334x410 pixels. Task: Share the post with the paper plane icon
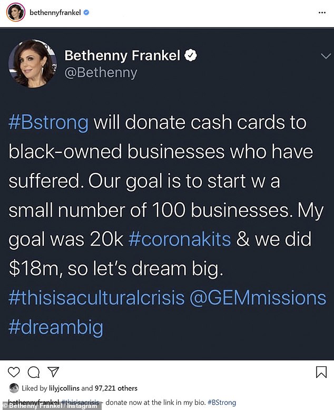point(53,373)
